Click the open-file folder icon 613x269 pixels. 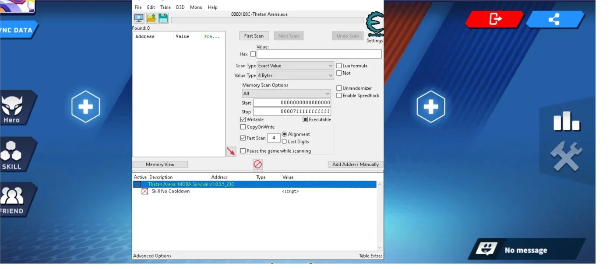[151, 18]
